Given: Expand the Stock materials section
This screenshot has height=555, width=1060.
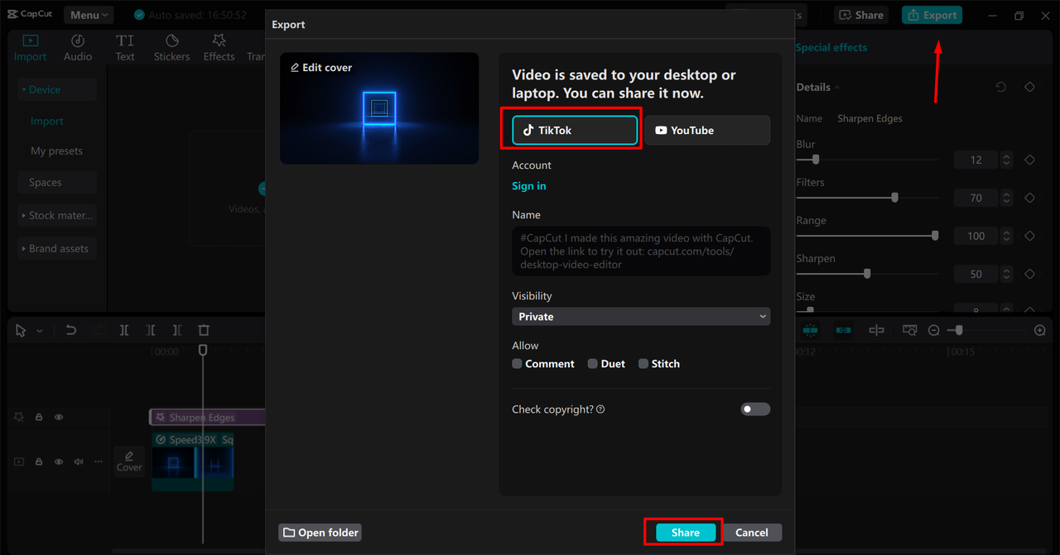Looking at the screenshot, I should pos(57,215).
